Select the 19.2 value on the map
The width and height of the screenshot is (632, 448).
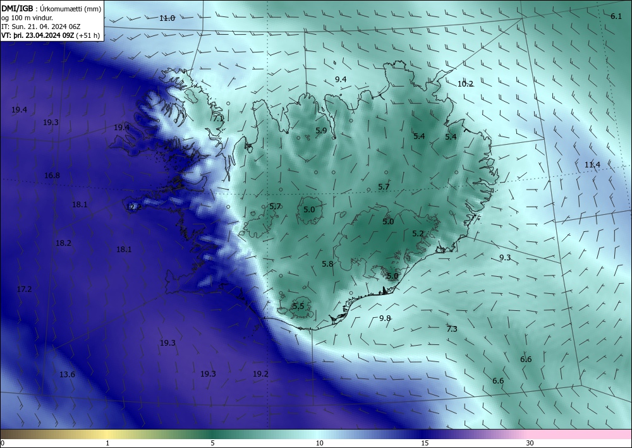coord(260,374)
